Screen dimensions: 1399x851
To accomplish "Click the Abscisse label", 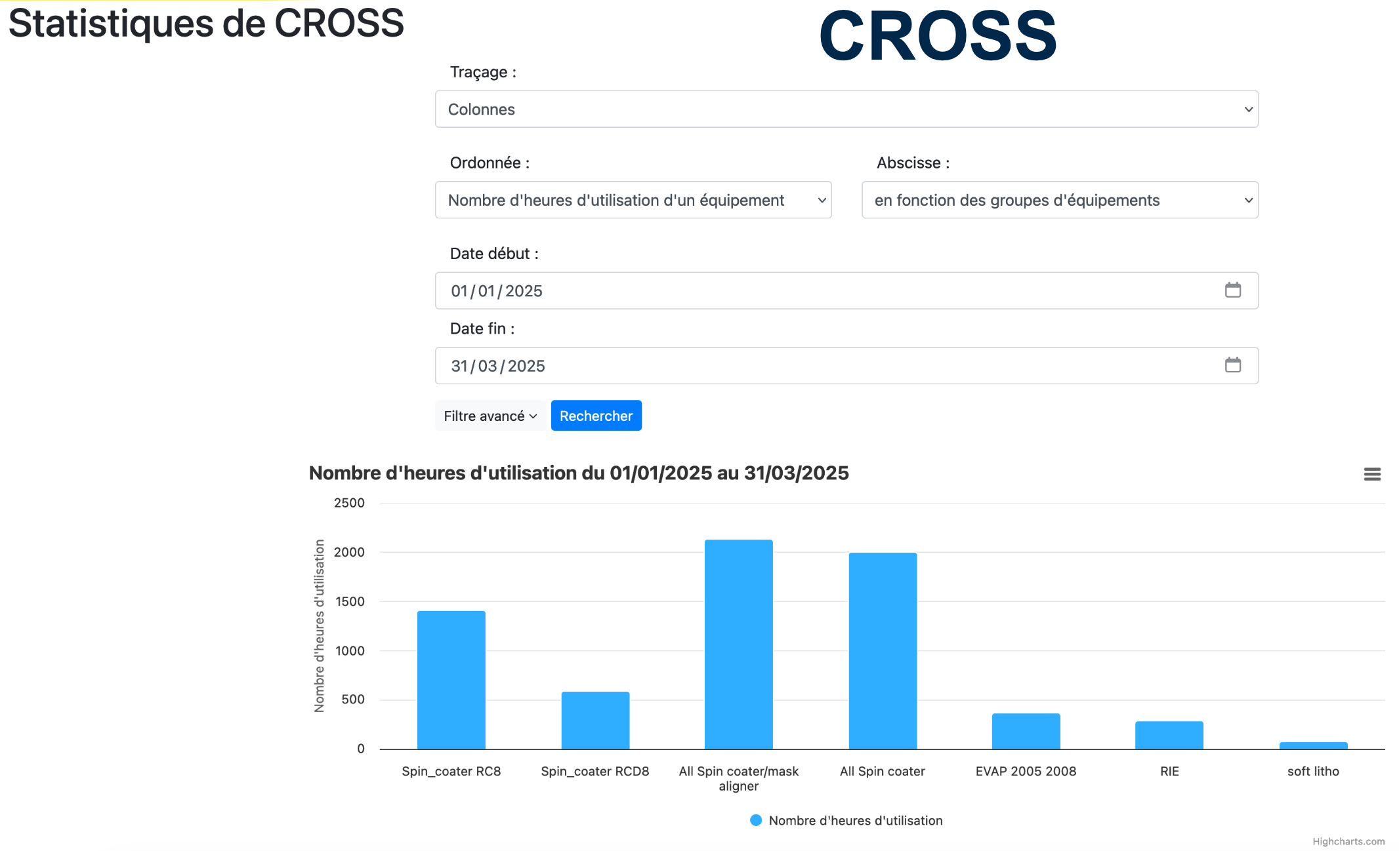I will 913,163.
